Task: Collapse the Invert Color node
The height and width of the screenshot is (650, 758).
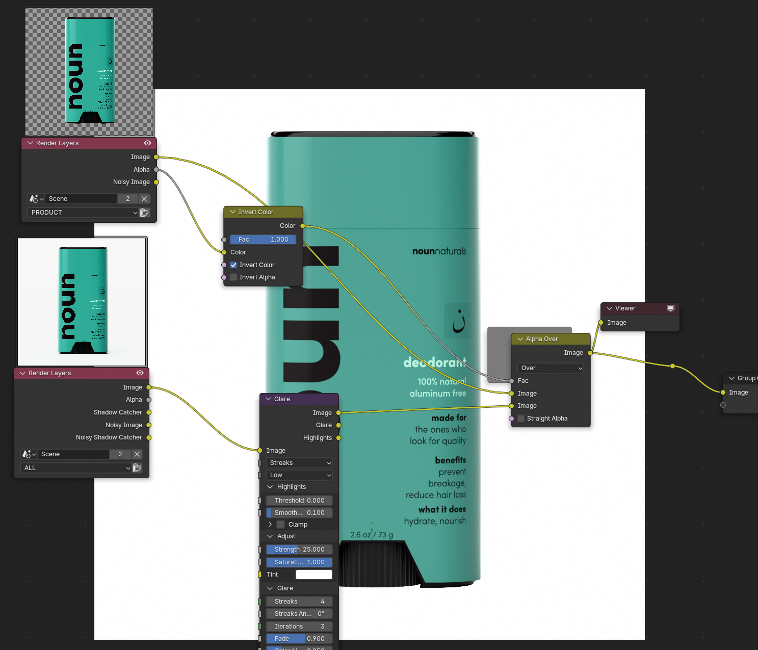Action: pyautogui.click(x=232, y=212)
